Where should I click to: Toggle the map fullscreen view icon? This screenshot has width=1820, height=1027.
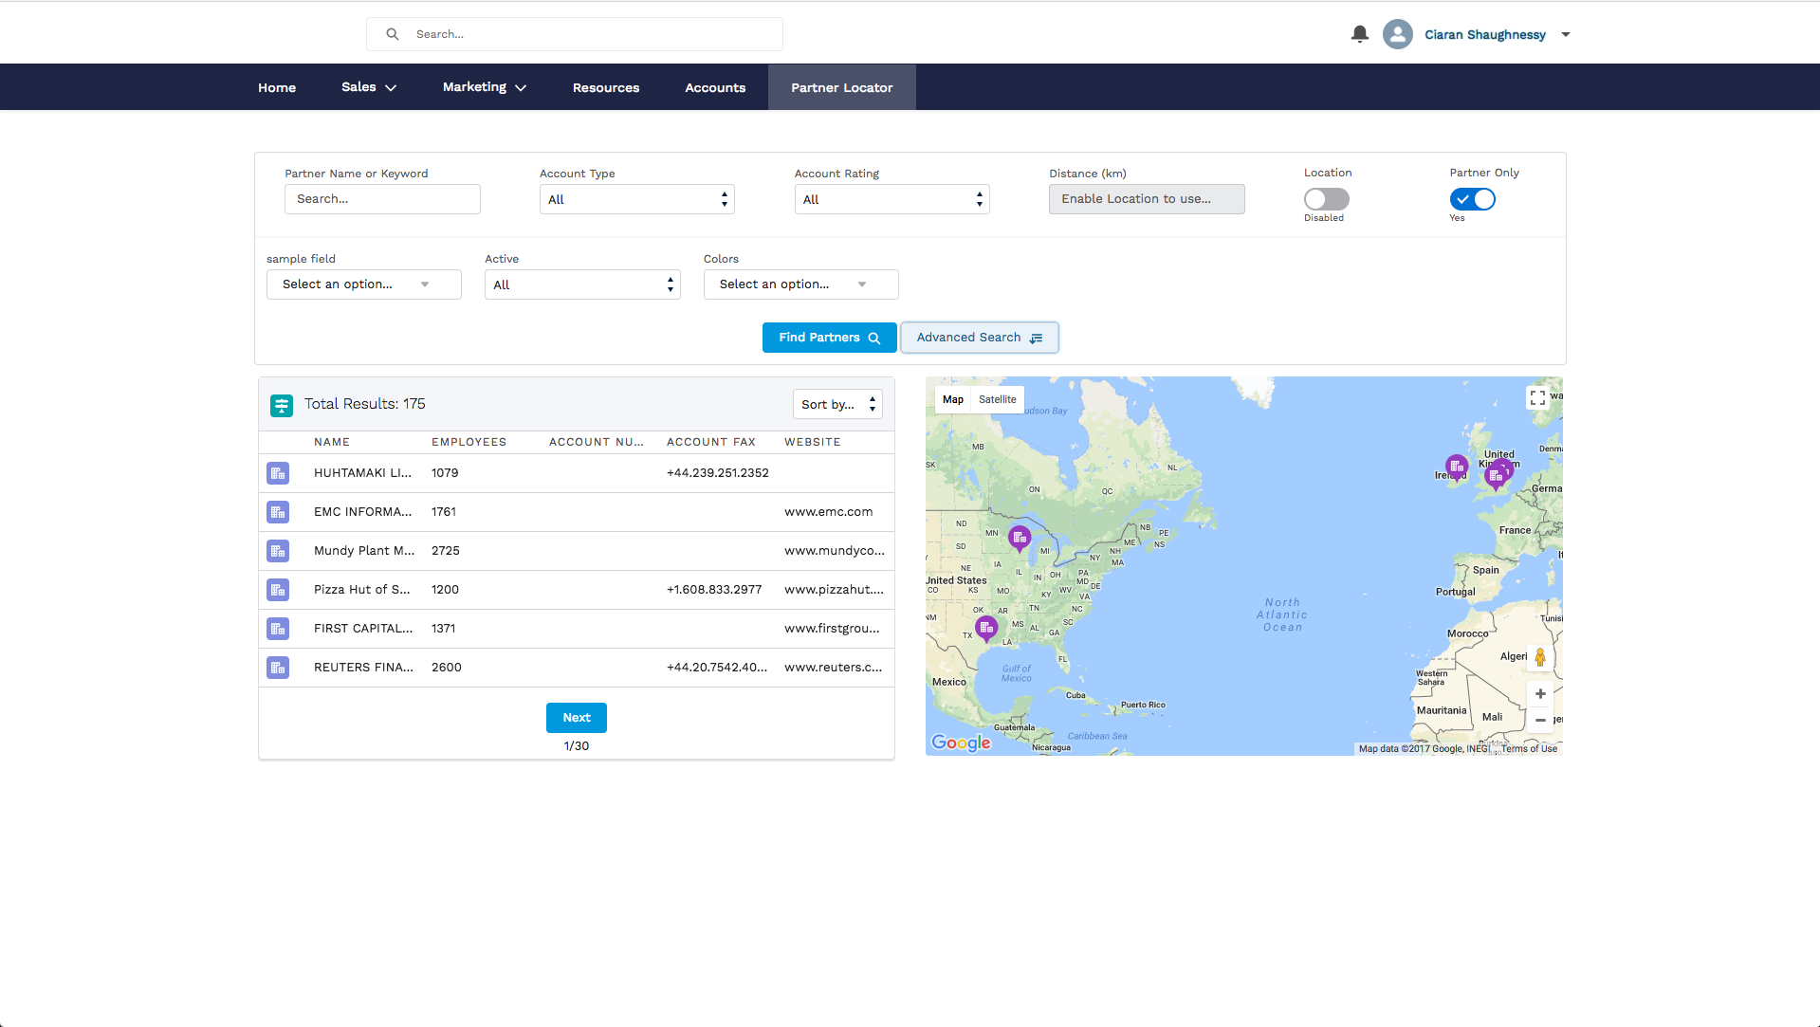(1537, 398)
